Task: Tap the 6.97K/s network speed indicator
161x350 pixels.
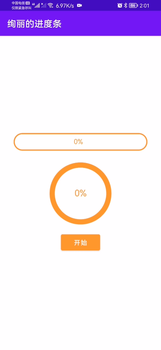Action: pos(65,6)
